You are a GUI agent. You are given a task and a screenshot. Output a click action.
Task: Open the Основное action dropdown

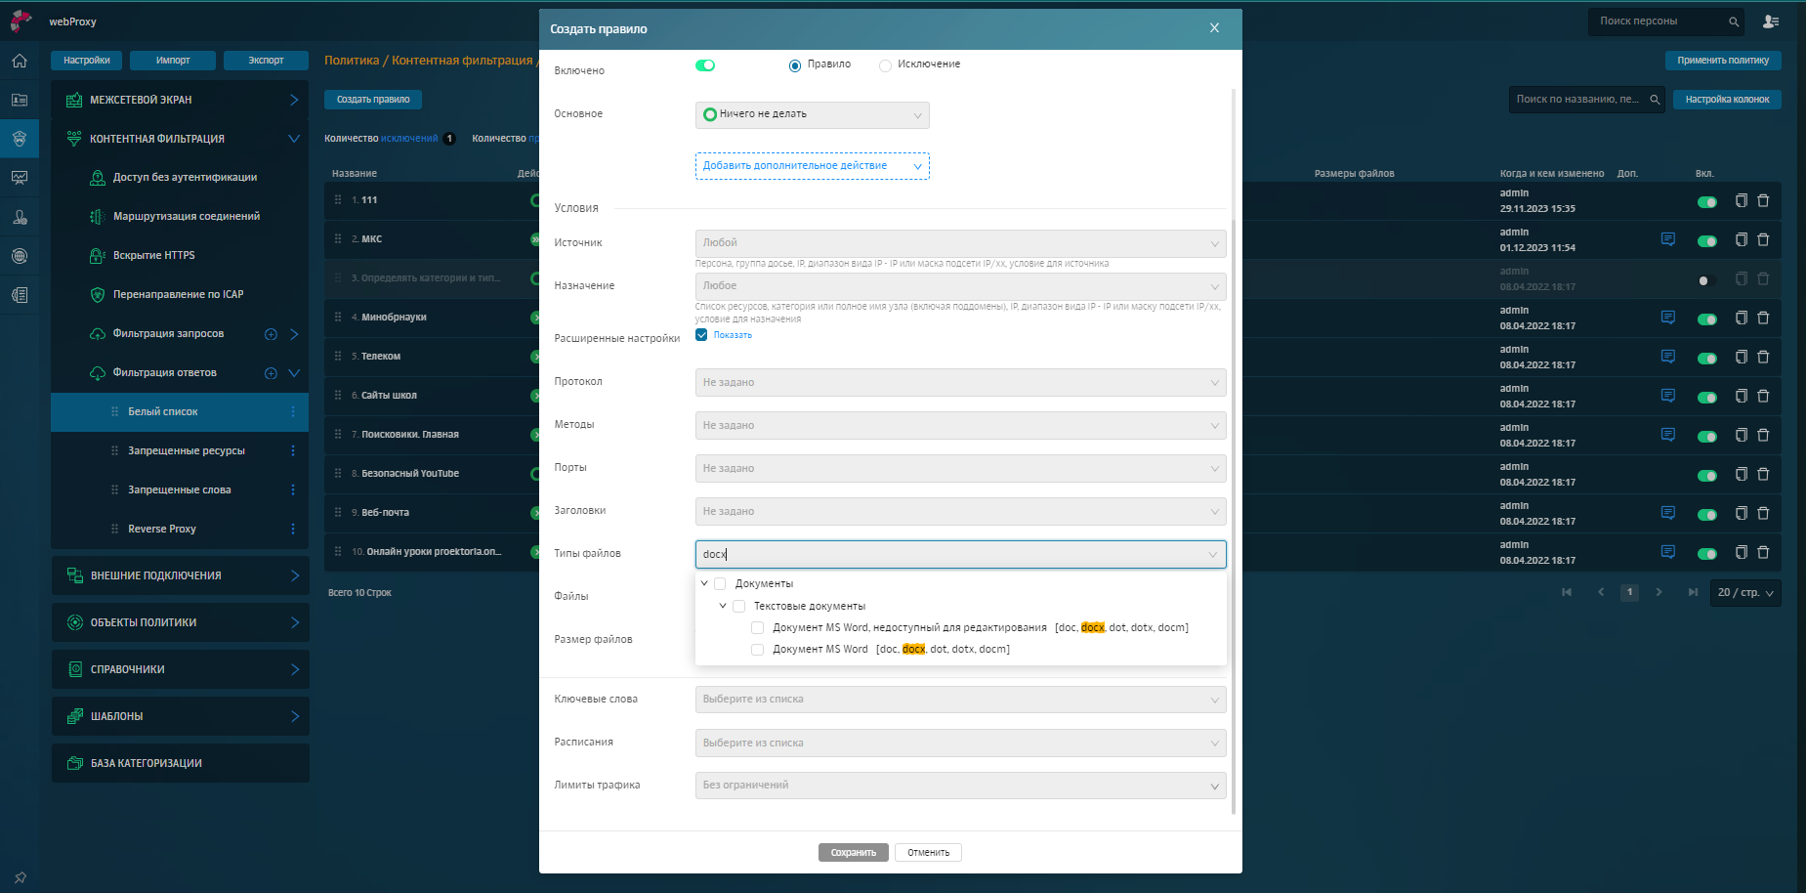(x=813, y=114)
